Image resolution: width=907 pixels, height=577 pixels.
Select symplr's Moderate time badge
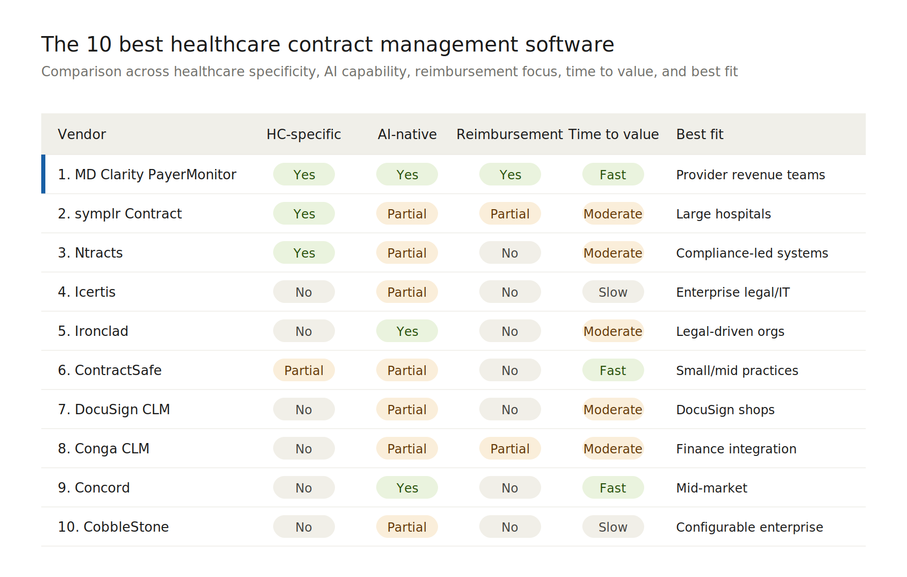[x=613, y=214]
